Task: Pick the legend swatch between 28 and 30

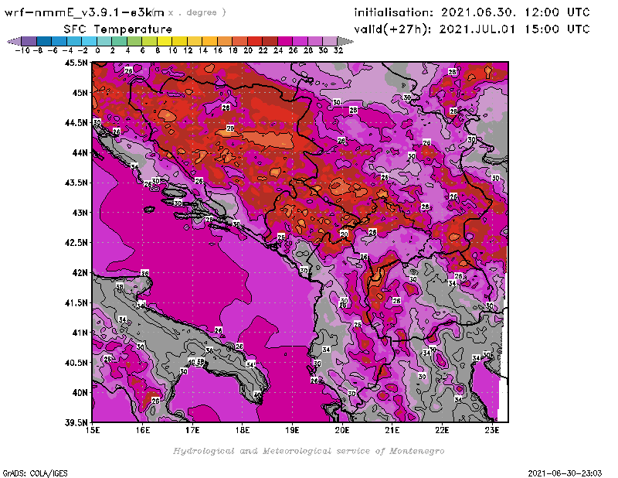Action: coord(315,42)
